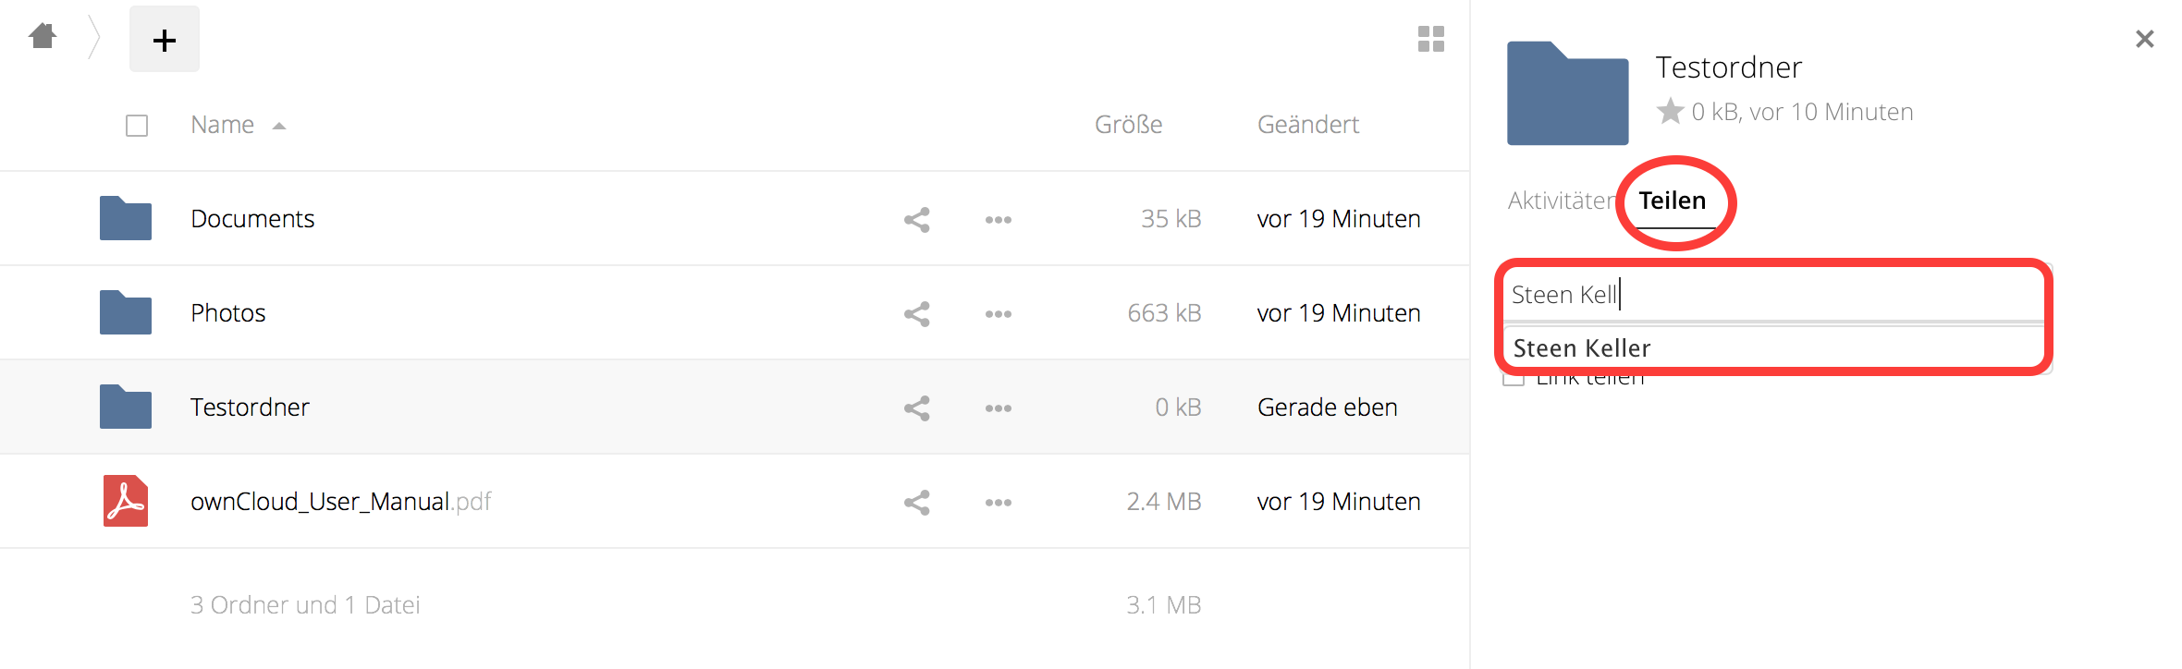Choose the Steen Keller suggestion
Screen dimensions: 2182x669
pyautogui.click(x=1582, y=348)
